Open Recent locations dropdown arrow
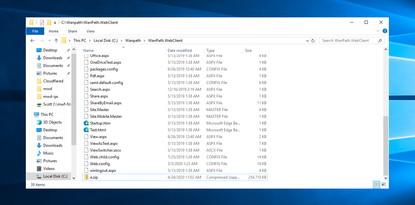The image size is (415, 205). [49, 41]
